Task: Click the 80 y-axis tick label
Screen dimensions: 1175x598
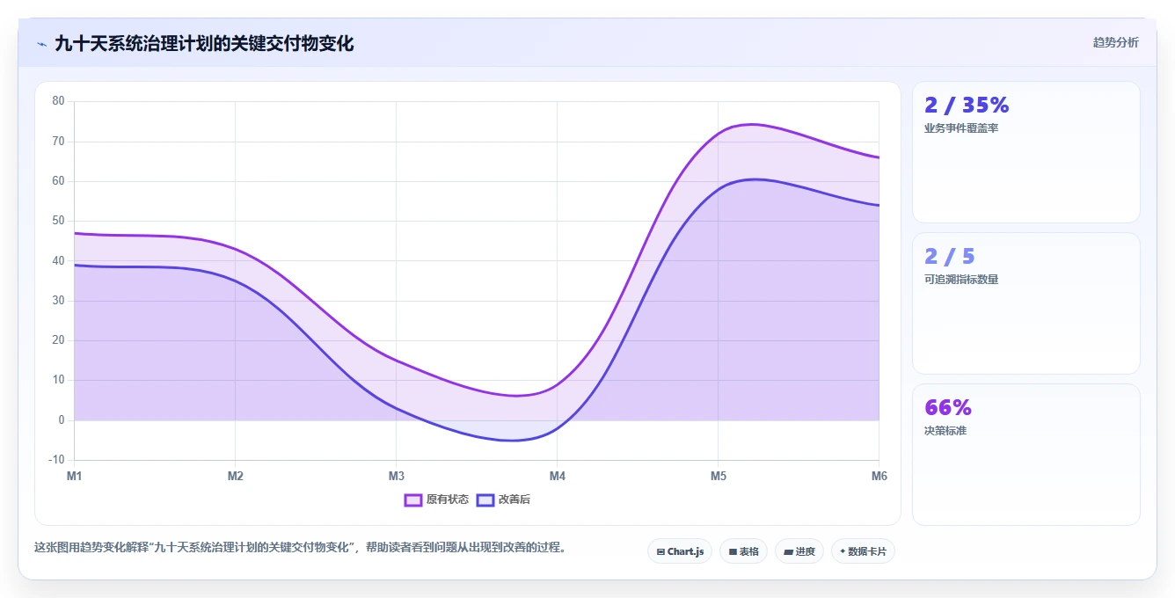Action: click(x=59, y=101)
